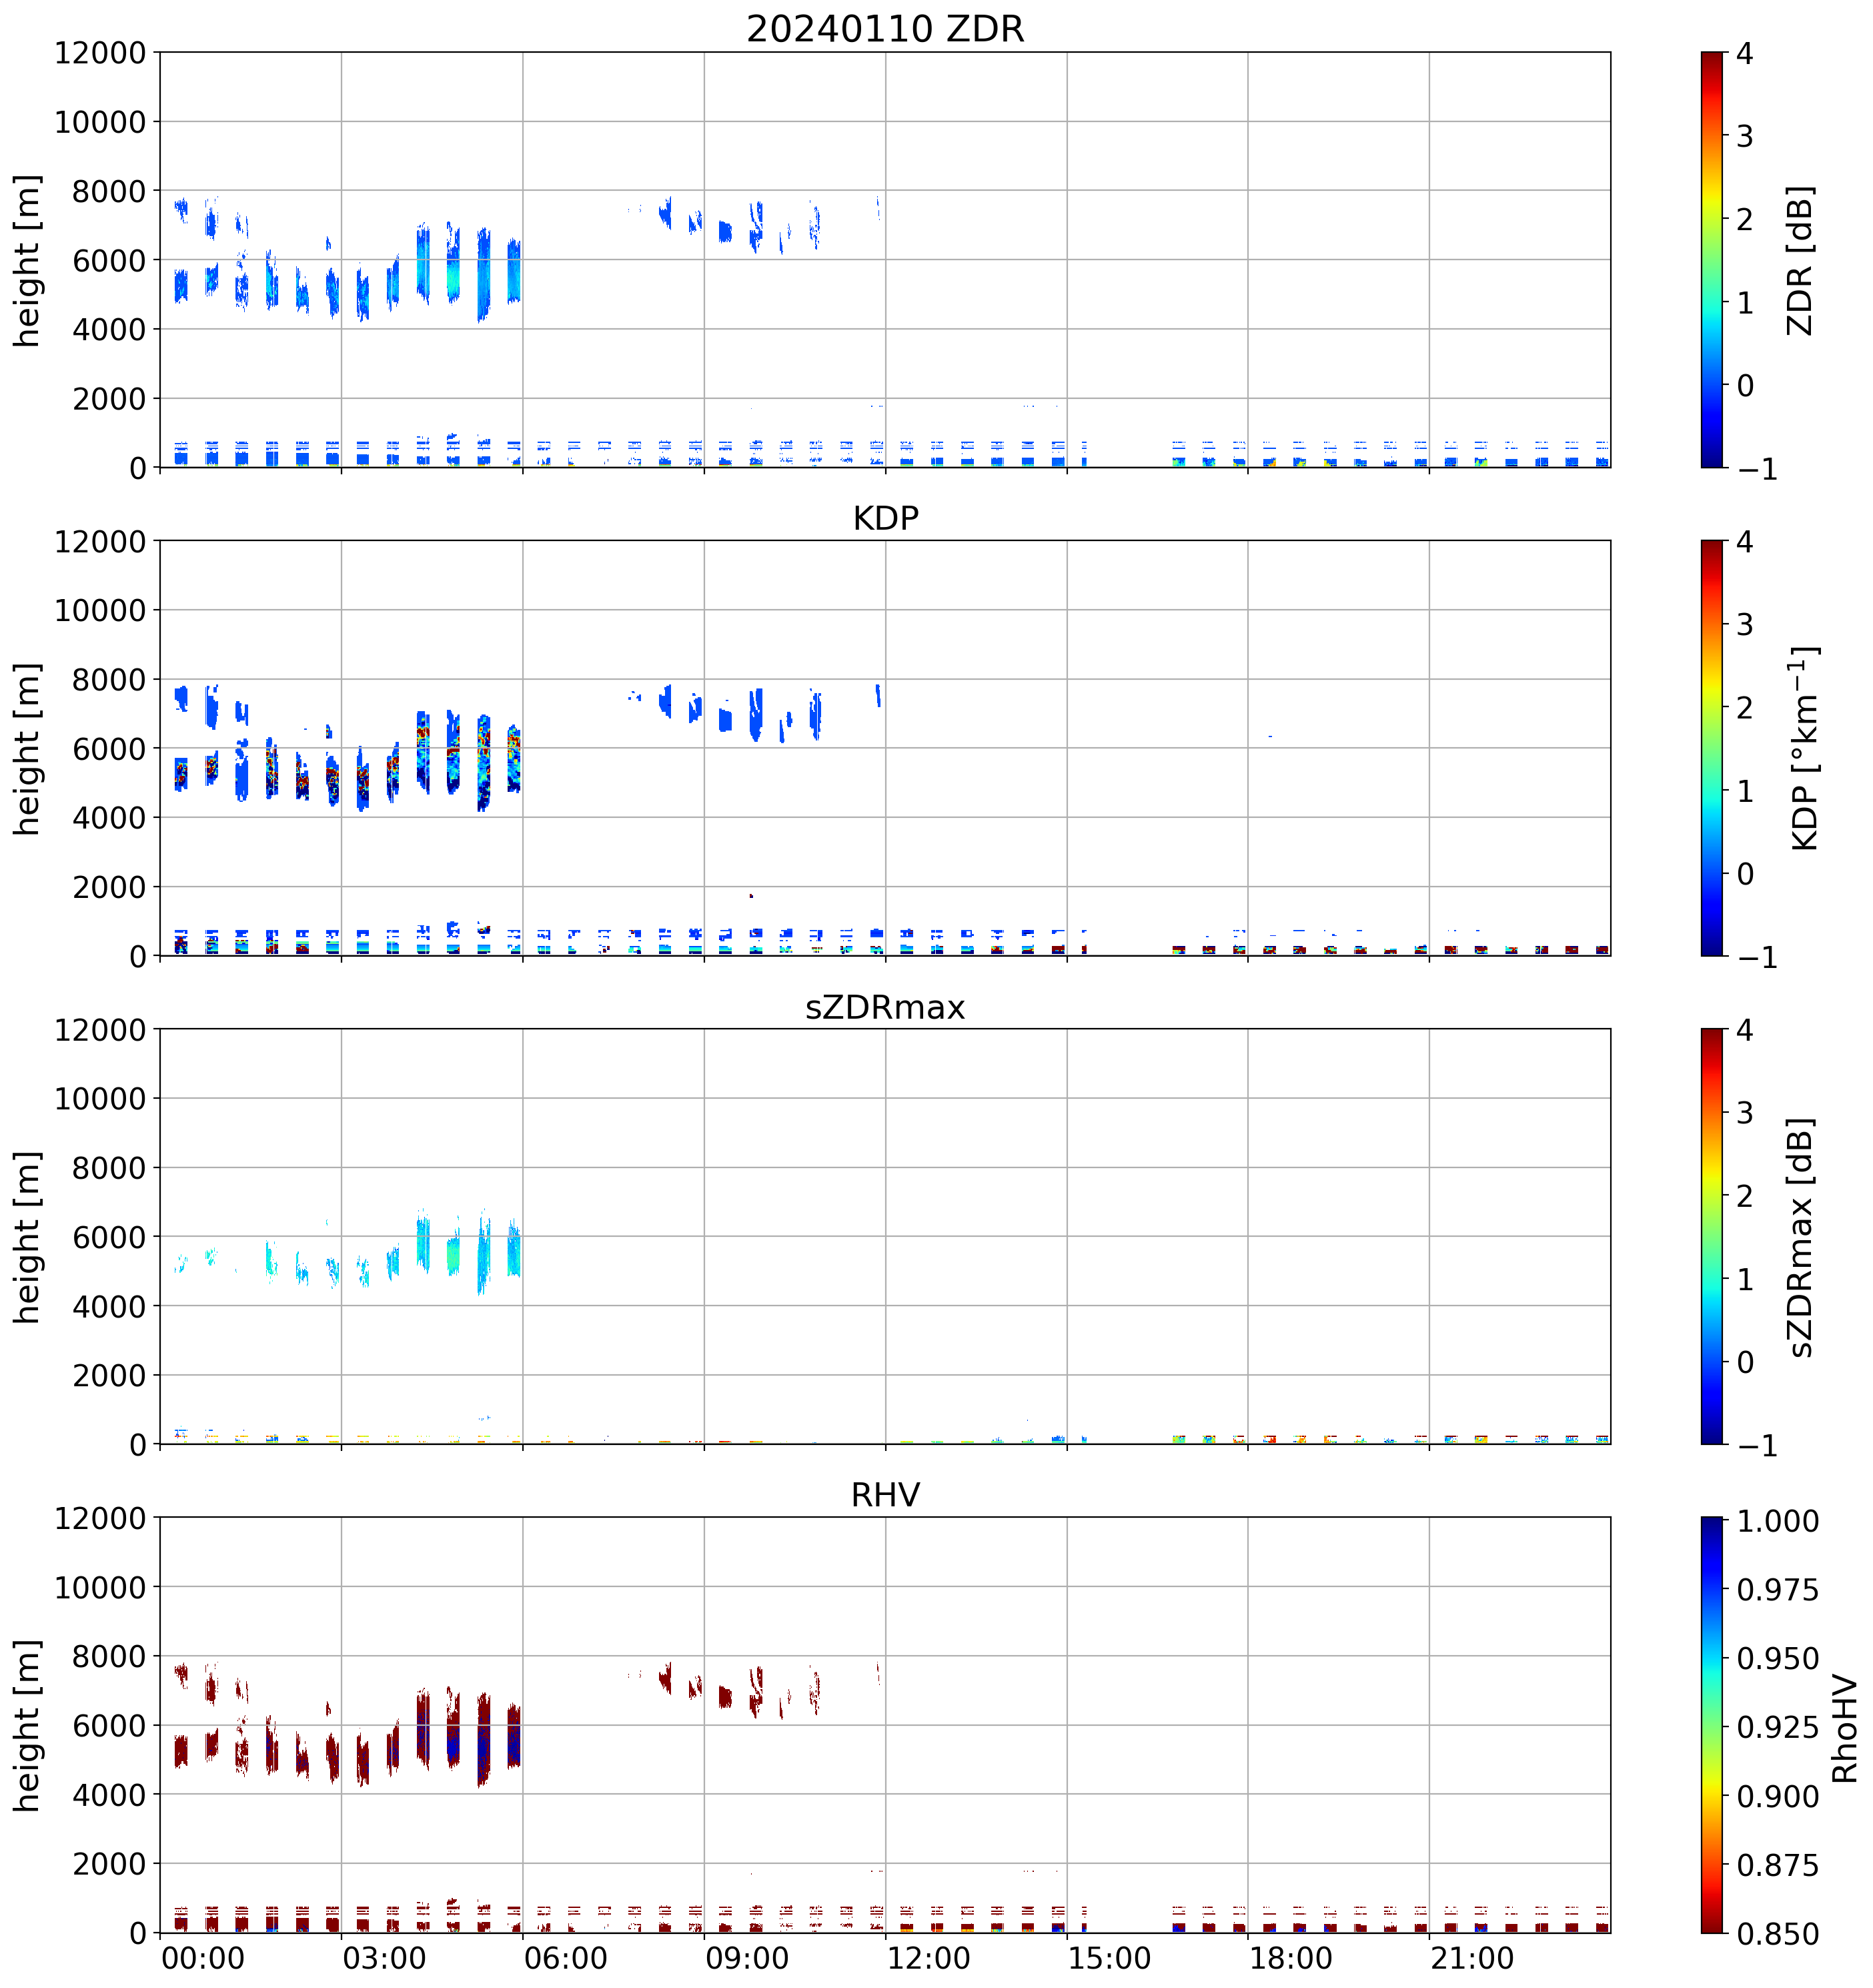The height and width of the screenshot is (1988, 1873).
Task: Click the KDP panel title
Action: click(x=885, y=518)
